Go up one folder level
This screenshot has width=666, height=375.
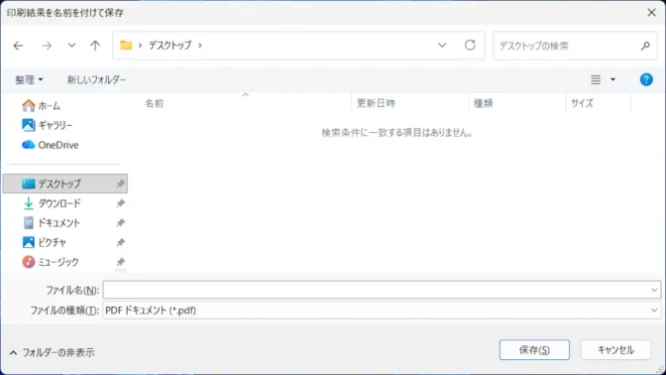pyautogui.click(x=95, y=46)
